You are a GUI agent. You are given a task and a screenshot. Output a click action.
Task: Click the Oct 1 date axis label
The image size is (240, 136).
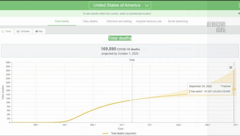point(236,125)
